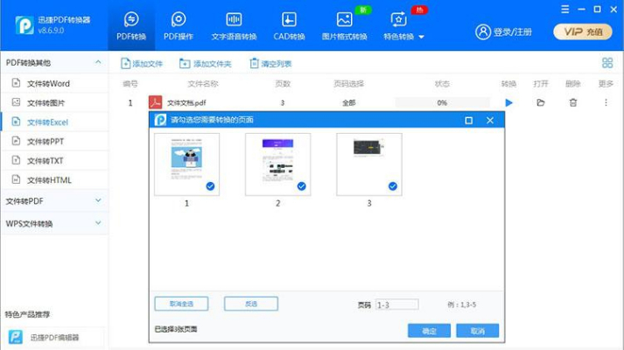Select 文件转TXT in the sidebar
The width and height of the screenshot is (624, 350).
coord(54,161)
